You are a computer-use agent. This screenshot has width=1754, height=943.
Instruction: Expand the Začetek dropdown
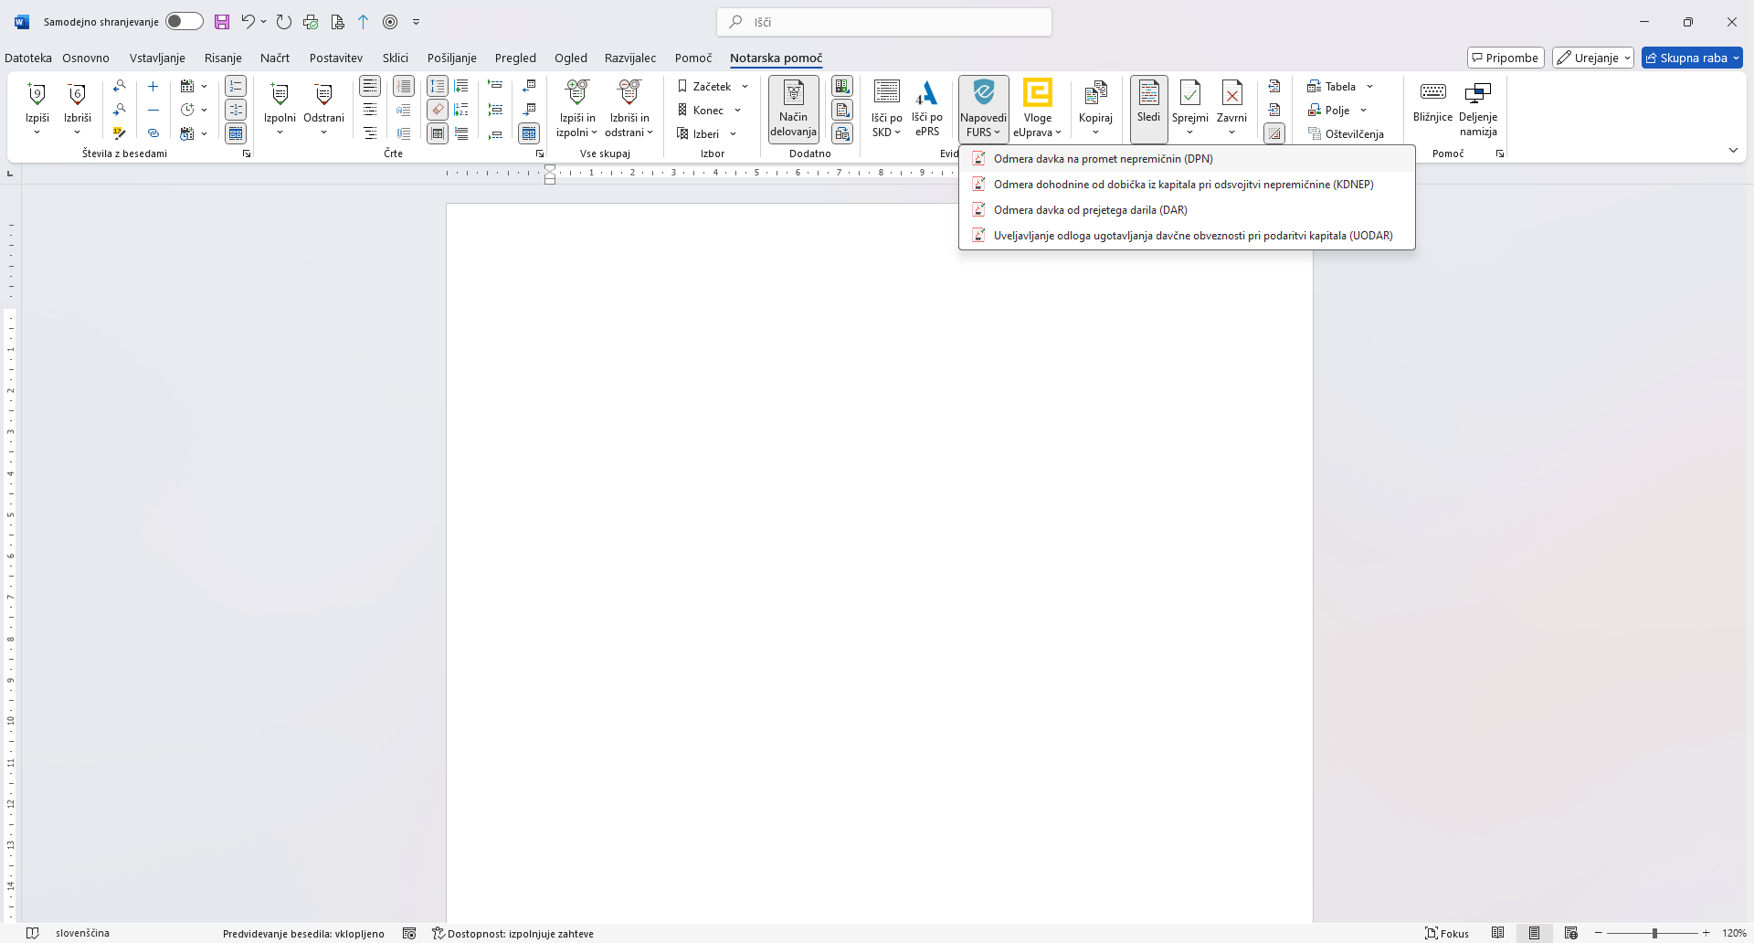coord(745,87)
